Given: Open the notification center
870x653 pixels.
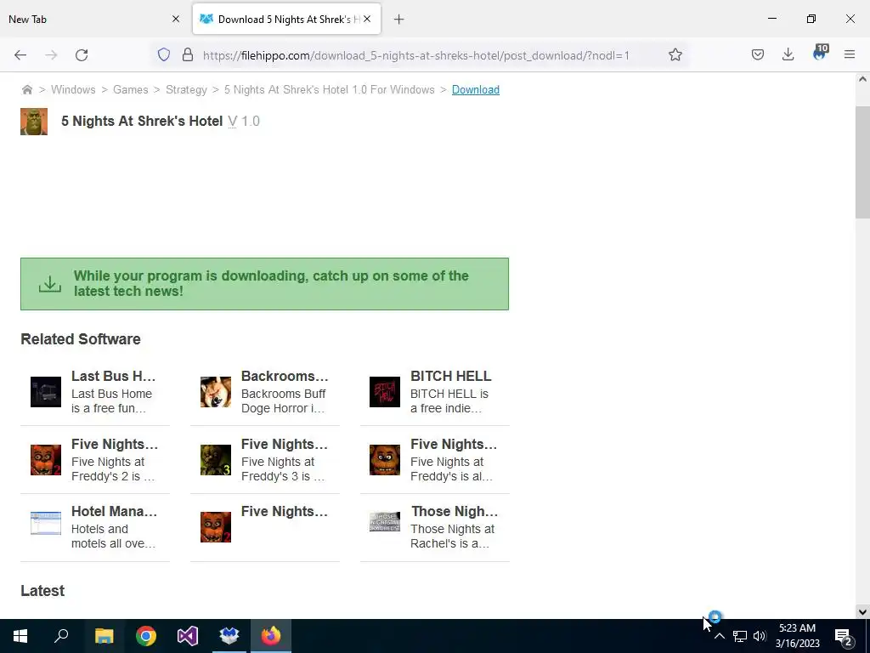Looking at the screenshot, I should coord(844,637).
